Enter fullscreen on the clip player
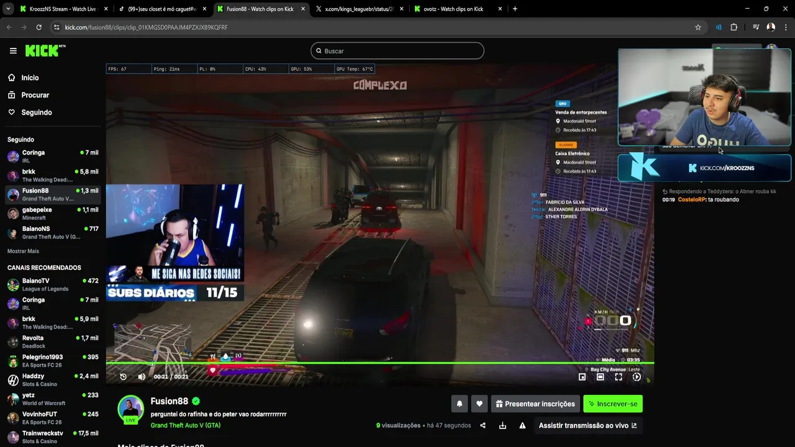Image resolution: width=795 pixels, height=447 pixels. [x=619, y=377]
